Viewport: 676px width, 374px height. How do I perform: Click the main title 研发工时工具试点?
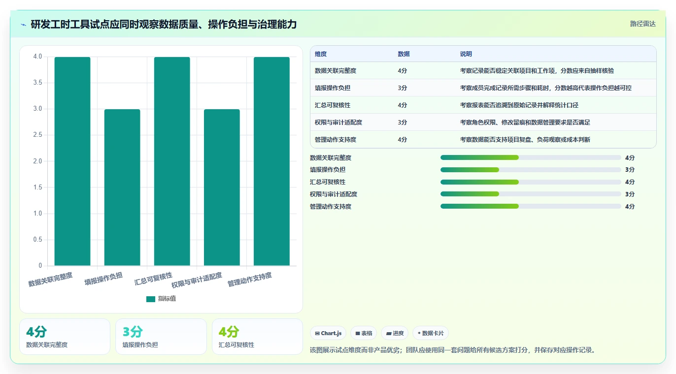(x=164, y=24)
